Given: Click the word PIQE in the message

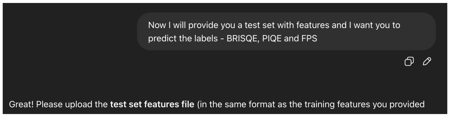Looking at the screenshot, I should coord(272,38).
